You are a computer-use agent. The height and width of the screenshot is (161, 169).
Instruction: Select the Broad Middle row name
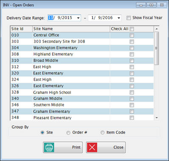coord(46,60)
